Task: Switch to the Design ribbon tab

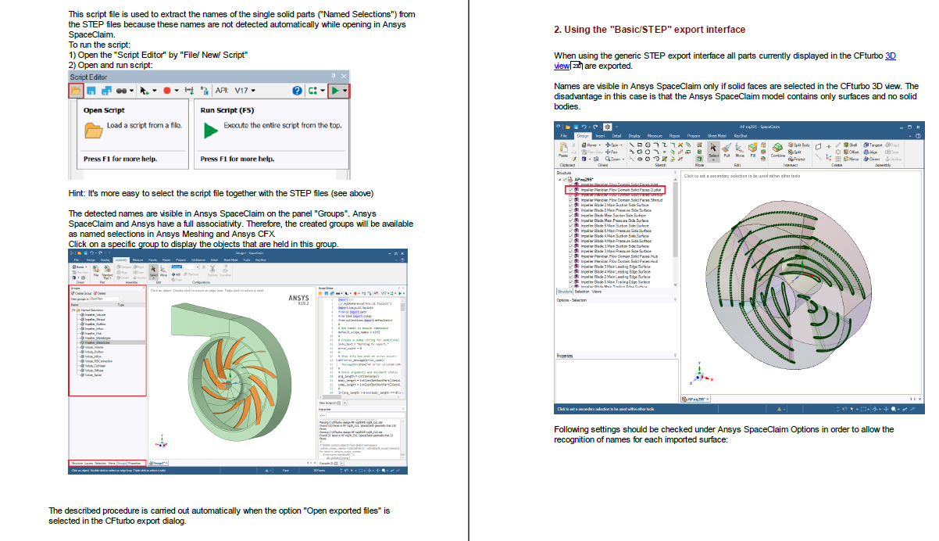Action: coord(582,136)
